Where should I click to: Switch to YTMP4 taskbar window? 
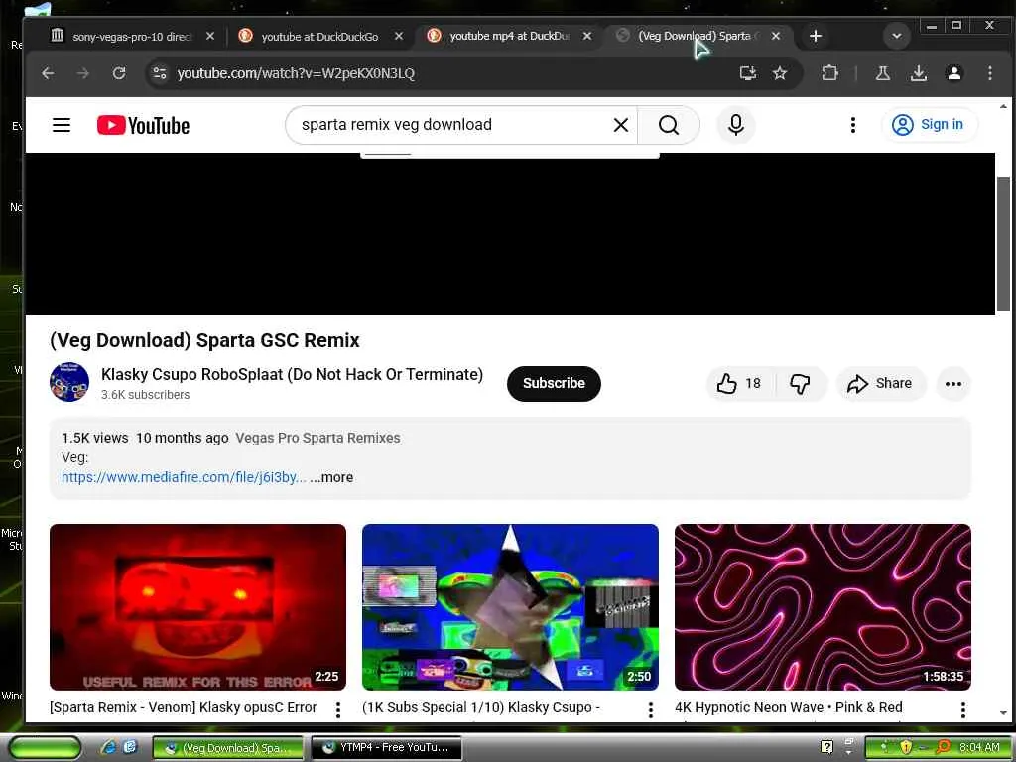387,748
